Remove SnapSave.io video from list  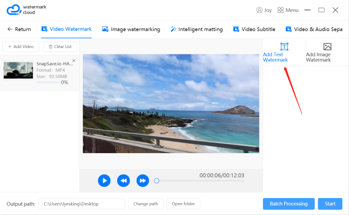tap(74, 60)
